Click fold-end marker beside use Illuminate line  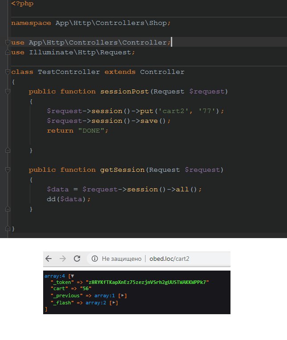[8, 52]
